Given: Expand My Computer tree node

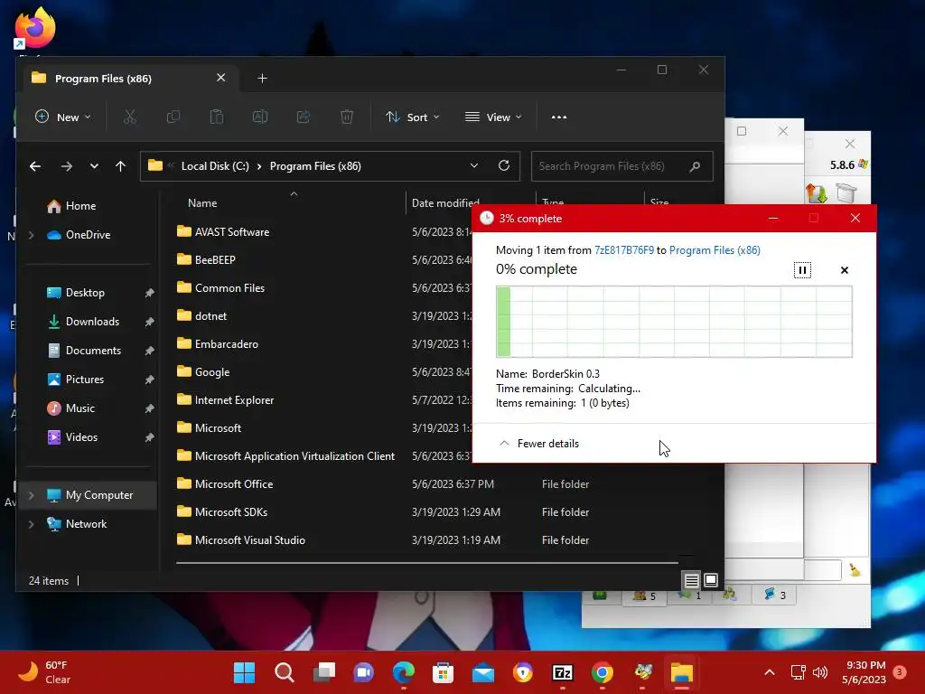Looking at the screenshot, I should point(32,495).
